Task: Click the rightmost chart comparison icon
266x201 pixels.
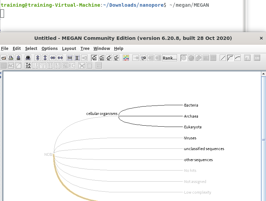Action: tap(257, 58)
